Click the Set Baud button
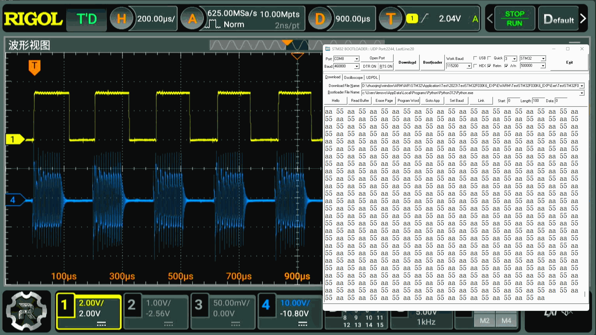 pyautogui.click(x=457, y=101)
